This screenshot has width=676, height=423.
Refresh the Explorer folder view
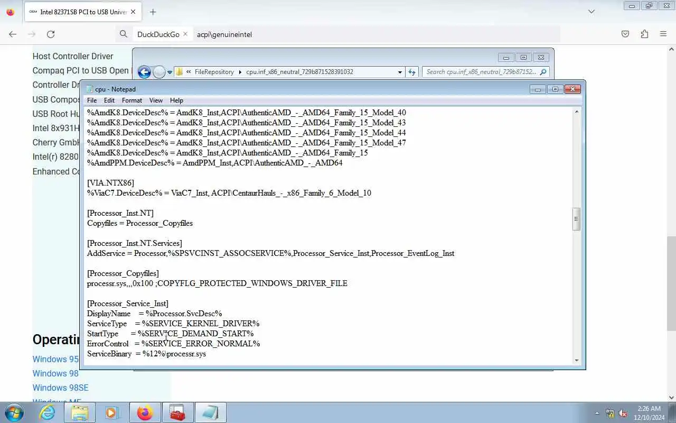(412, 72)
